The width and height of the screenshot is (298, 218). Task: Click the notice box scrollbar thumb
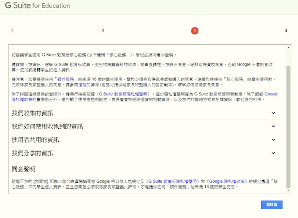[x=288, y=127]
